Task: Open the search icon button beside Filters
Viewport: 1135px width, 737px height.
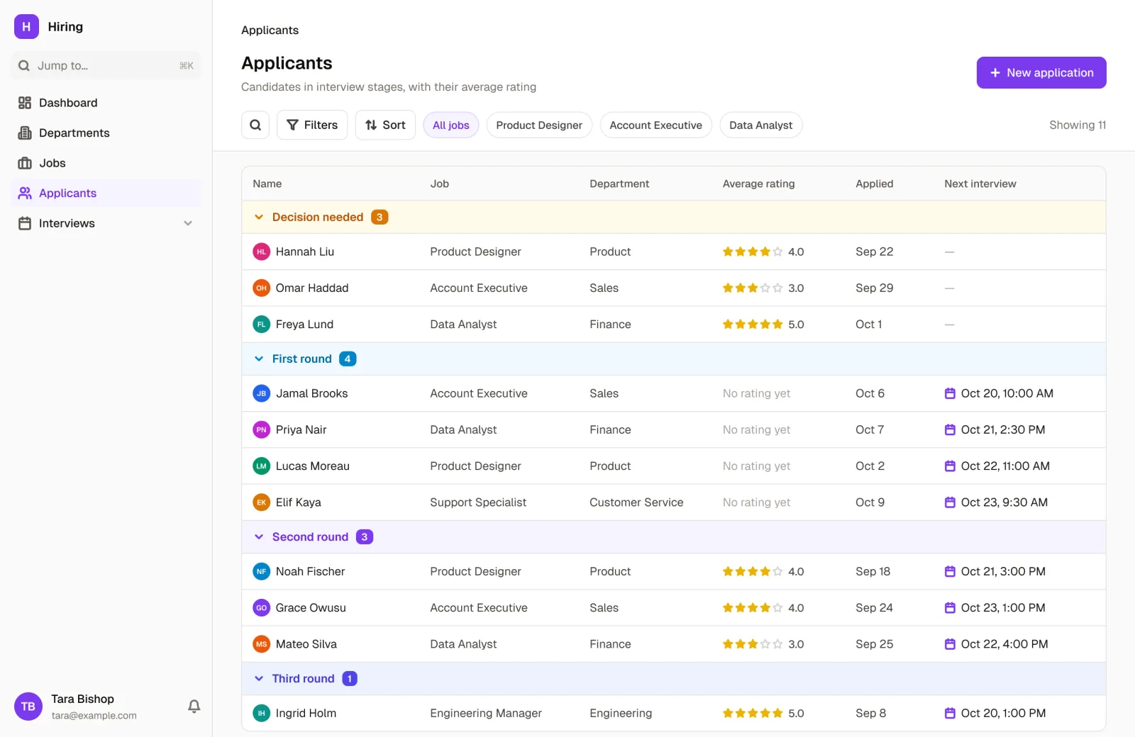Action: pos(255,125)
